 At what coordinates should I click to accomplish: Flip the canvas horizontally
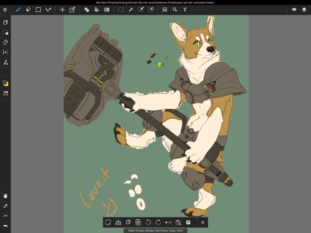(168, 222)
